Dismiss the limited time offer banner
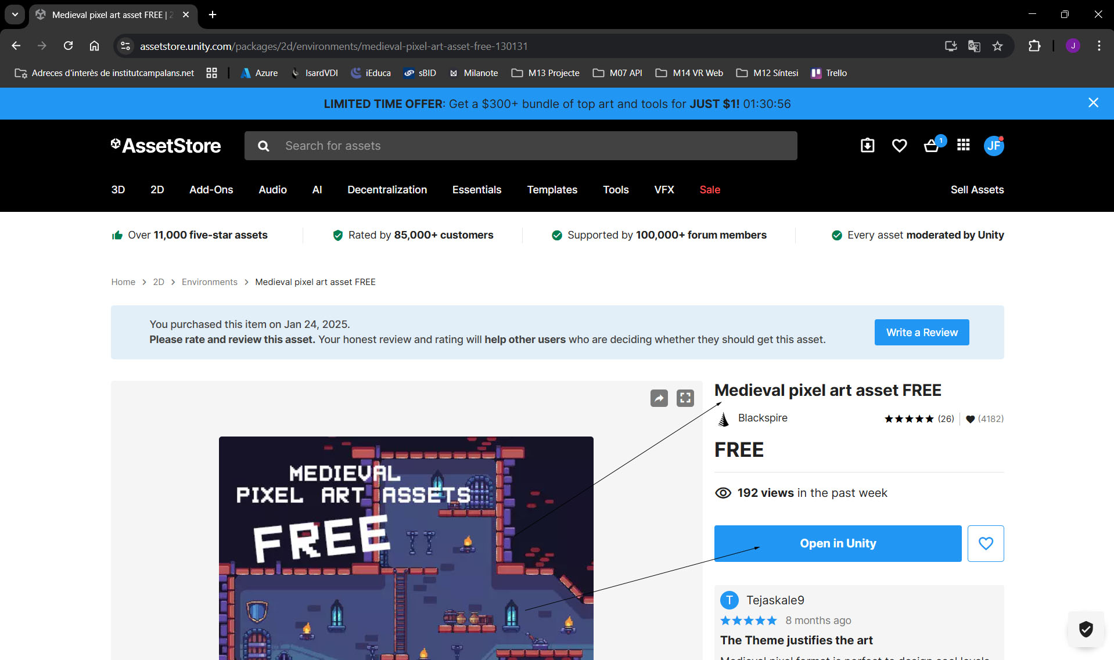 pos(1093,103)
